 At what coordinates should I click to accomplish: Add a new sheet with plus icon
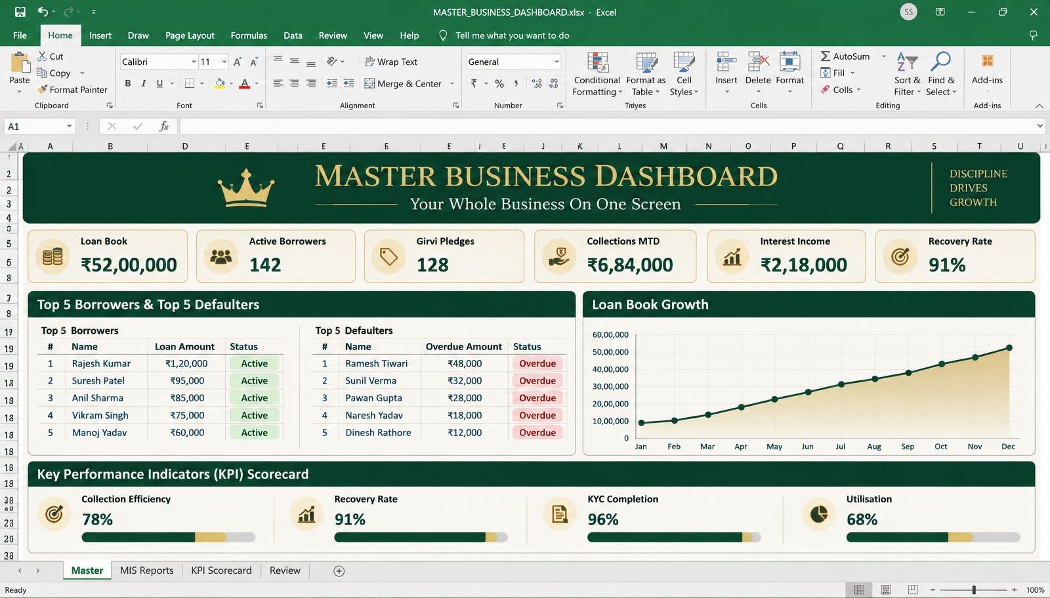[x=339, y=571]
